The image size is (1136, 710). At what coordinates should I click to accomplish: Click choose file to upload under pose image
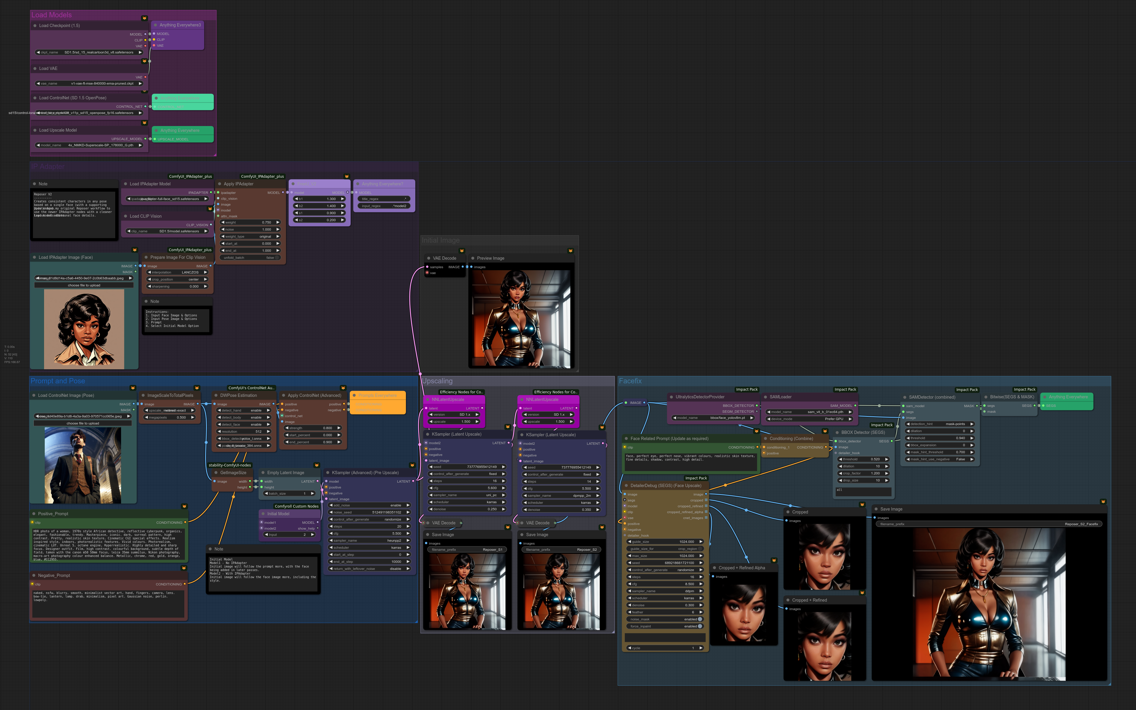pyautogui.click(x=83, y=423)
